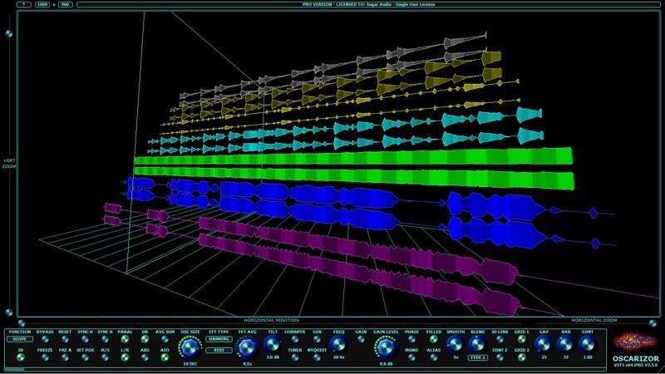Toggle FREEZE
This screenshot has width=665, height=374.
[45, 357]
